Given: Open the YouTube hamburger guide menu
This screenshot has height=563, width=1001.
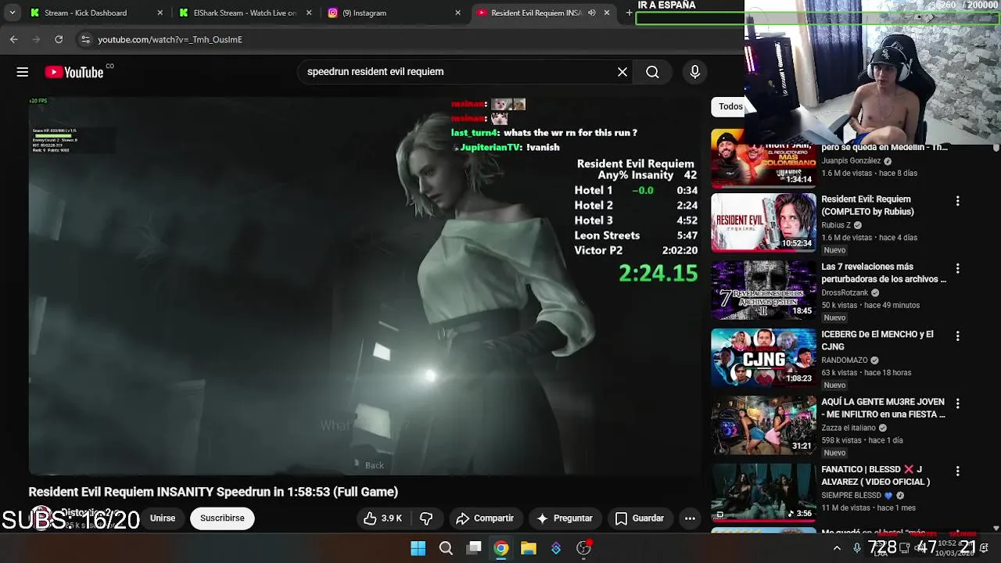Looking at the screenshot, I should tap(23, 72).
